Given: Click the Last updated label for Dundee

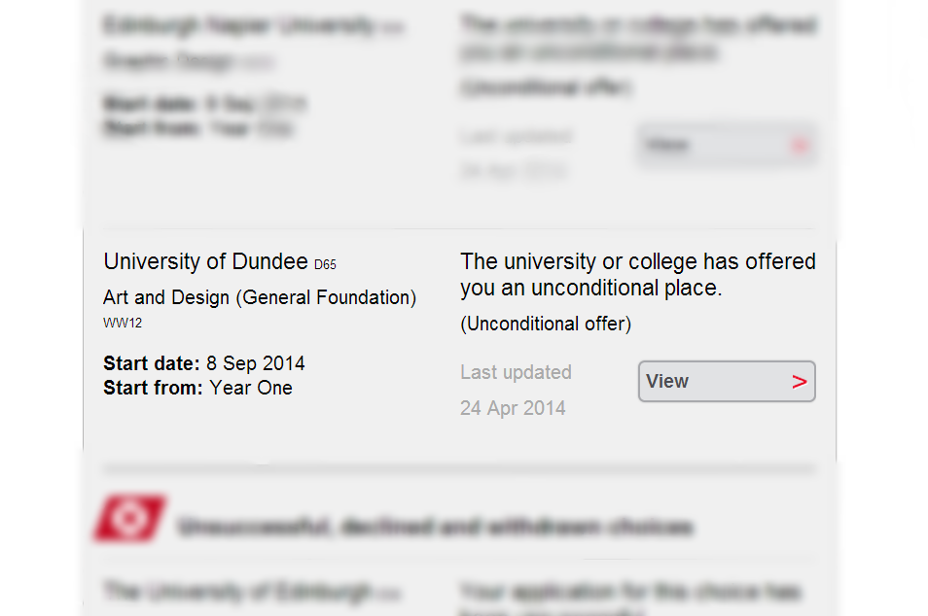Looking at the screenshot, I should pyautogui.click(x=516, y=372).
